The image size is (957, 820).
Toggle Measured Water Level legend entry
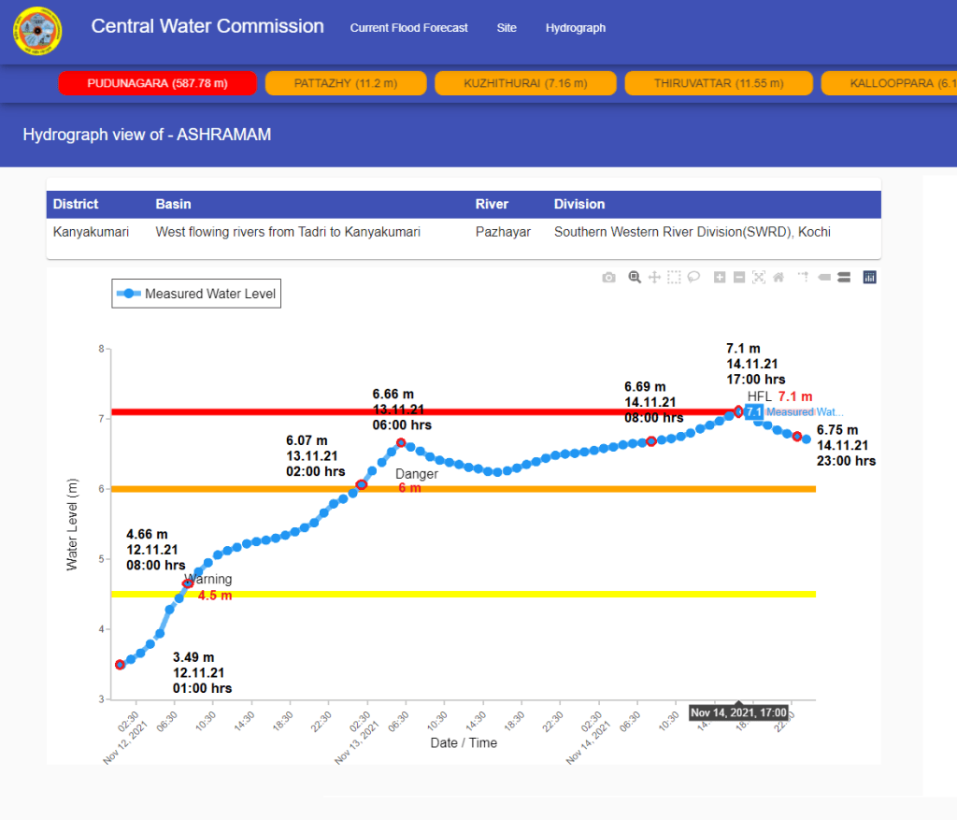point(196,294)
